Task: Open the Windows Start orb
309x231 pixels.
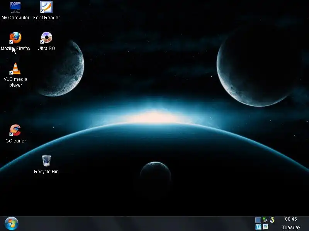Action: coord(12,223)
